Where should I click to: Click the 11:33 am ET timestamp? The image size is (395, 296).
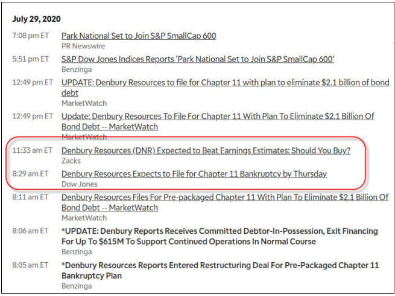click(32, 150)
